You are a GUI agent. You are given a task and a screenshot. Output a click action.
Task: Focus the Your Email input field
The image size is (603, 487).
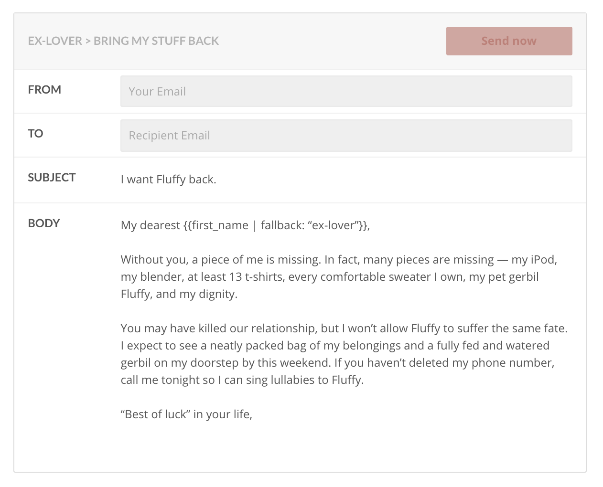[346, 91]
